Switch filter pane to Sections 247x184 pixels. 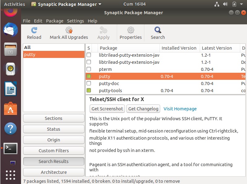click(x=53, y=118)
